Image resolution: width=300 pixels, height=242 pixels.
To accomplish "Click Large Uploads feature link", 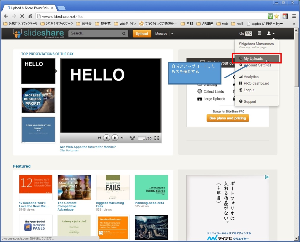I will (211, 99).
